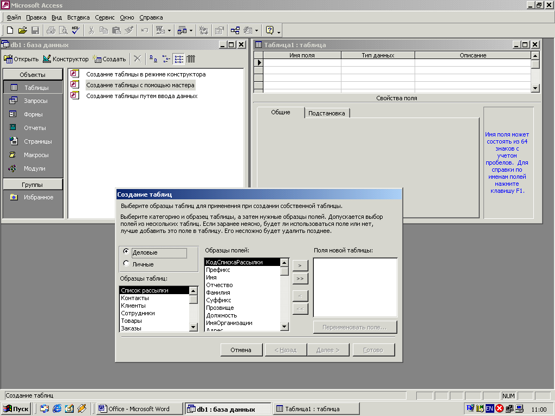Click the Отмена button in the wizard
Screen dimensions: 555x416
[x=241, y=350]
